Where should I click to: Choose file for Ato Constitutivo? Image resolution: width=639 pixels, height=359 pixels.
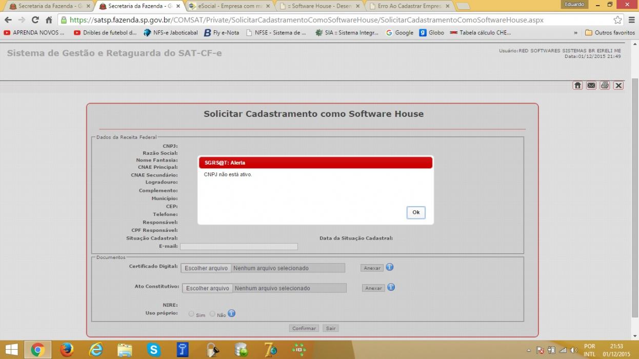click(208, 288)
